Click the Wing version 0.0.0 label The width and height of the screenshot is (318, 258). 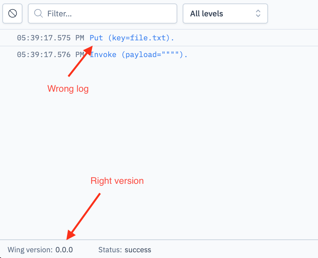pos(40,250)
